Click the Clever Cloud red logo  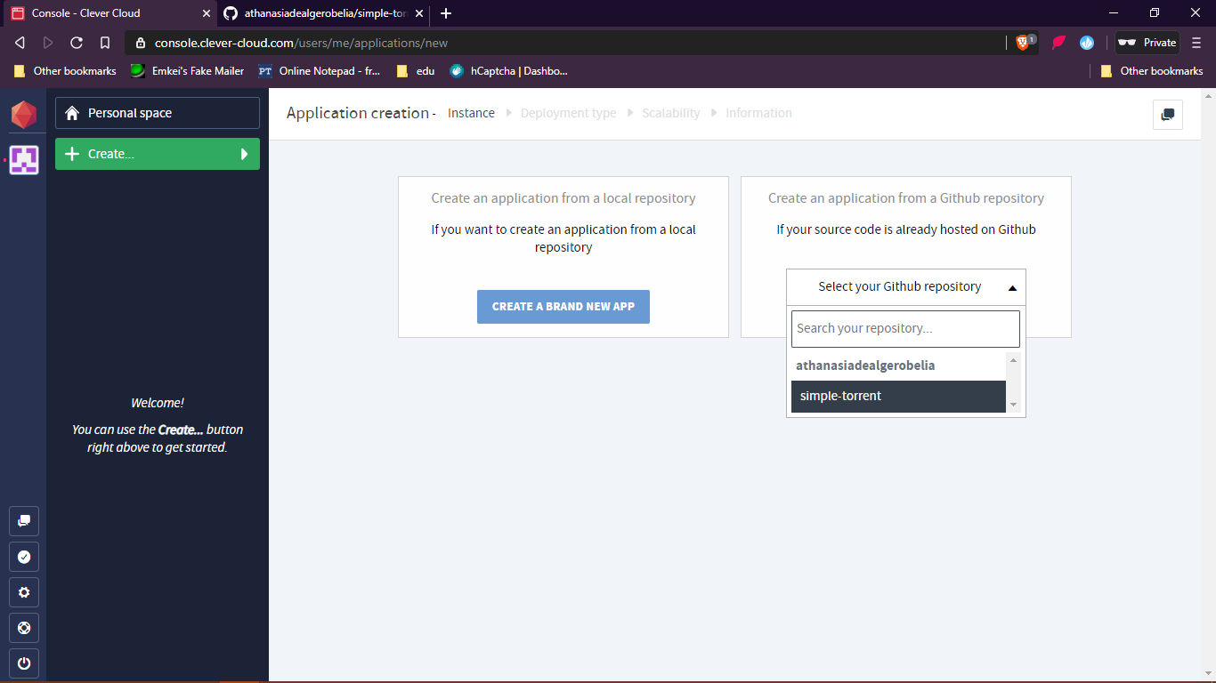24,115
